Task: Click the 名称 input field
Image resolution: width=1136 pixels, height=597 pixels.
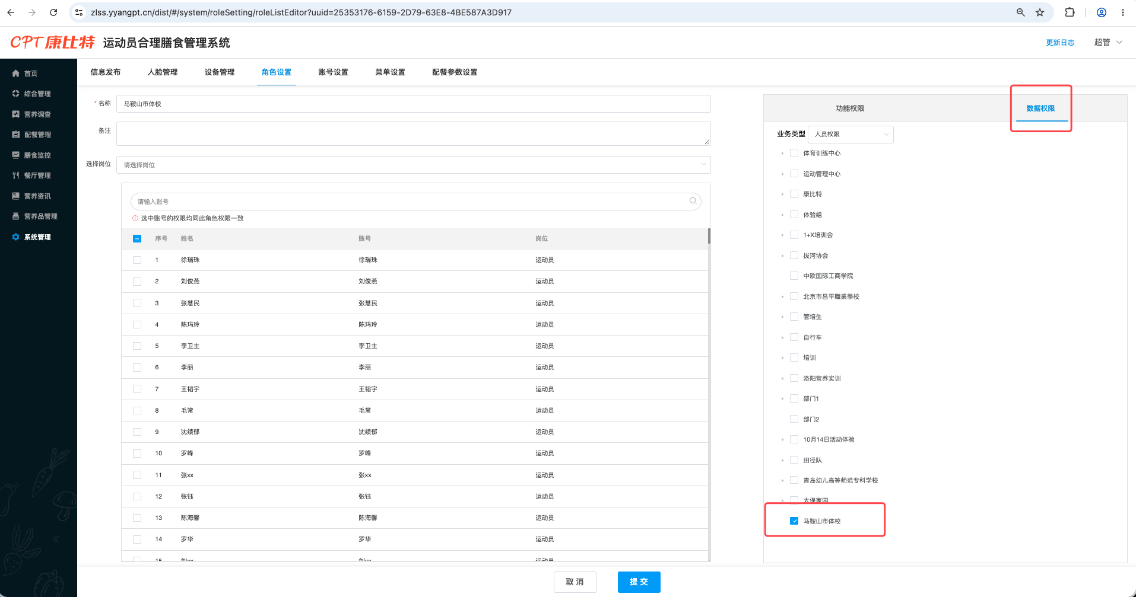Action: tap(414, 104)
